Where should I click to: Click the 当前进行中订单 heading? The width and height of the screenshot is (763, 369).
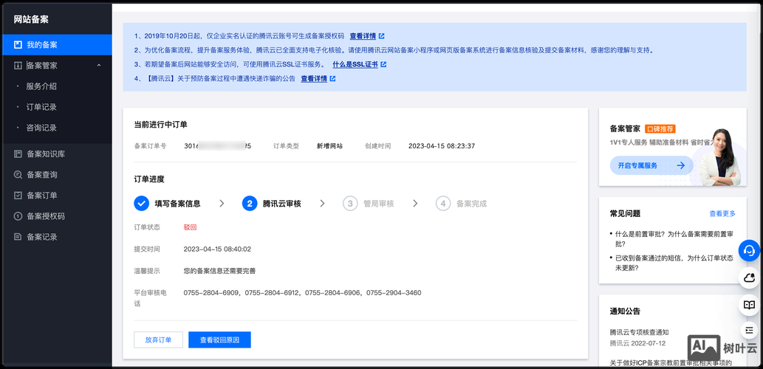160,125
